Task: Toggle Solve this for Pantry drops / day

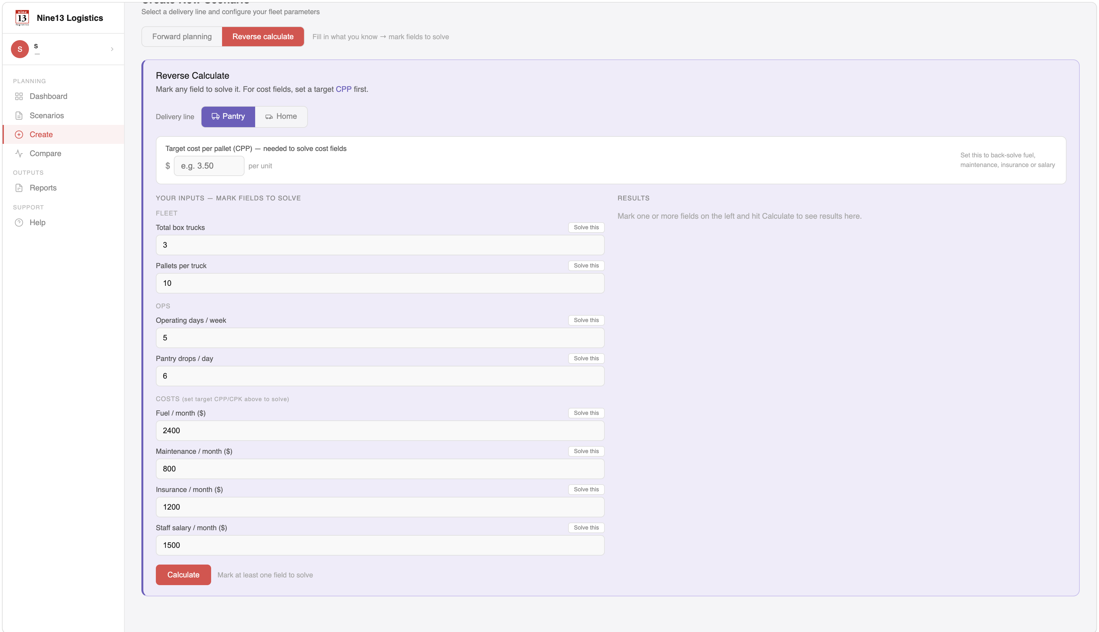Action: tap(586, 358)
